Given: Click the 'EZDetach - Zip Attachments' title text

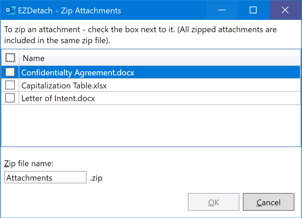Looking at the screenshot, I should click(x=69, y=11).
